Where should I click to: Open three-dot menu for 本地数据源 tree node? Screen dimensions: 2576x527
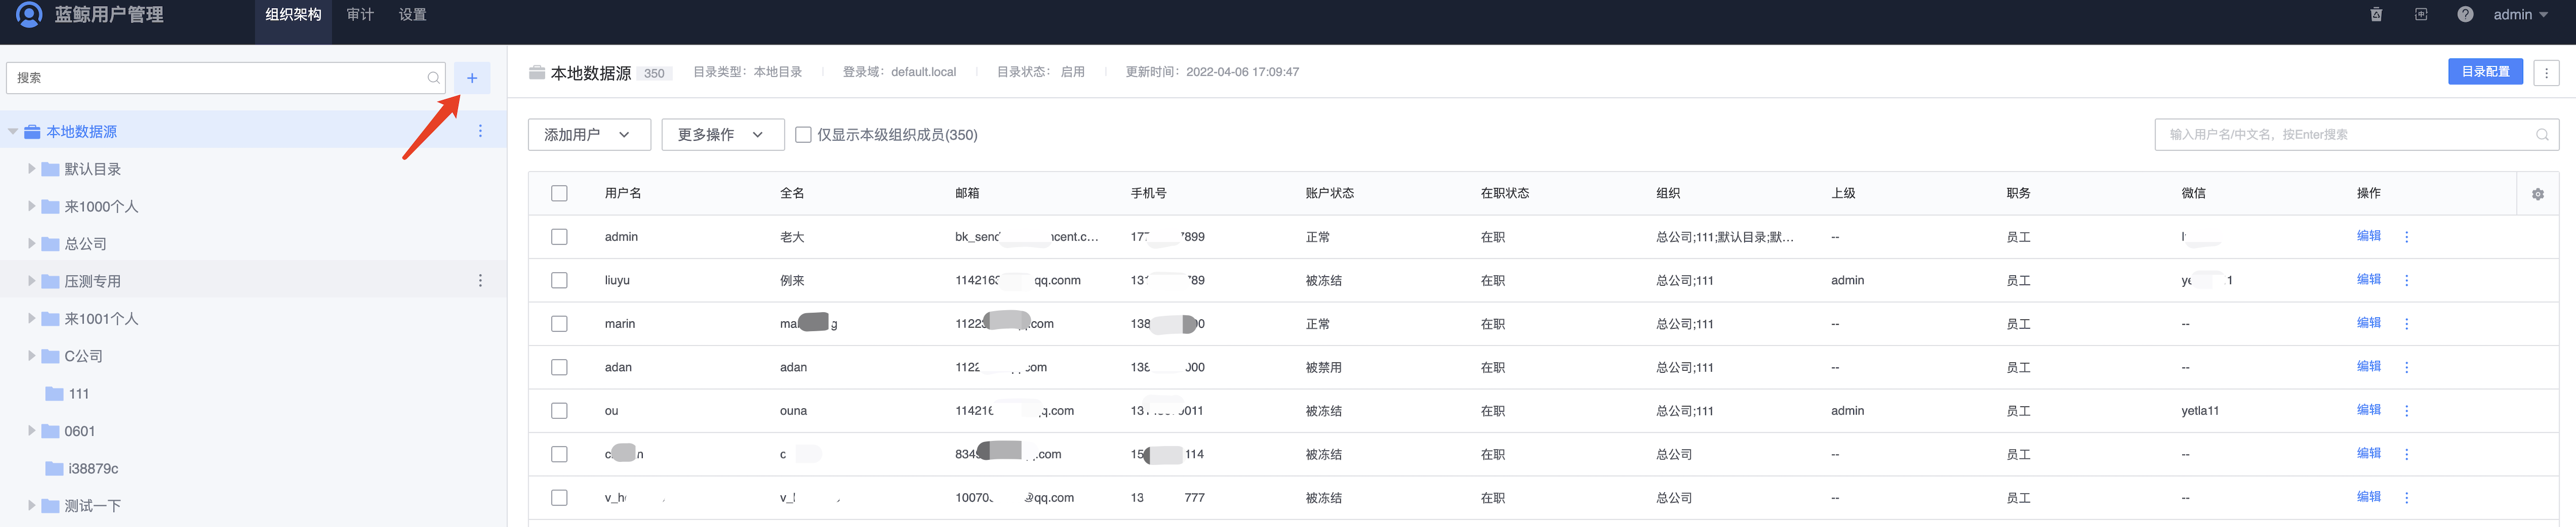(x=480, y=132)
